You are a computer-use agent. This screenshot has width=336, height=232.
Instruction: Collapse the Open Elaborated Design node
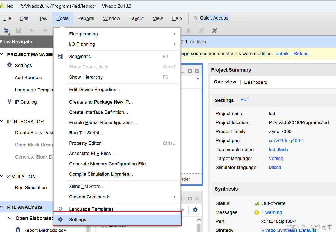point(10,218)
